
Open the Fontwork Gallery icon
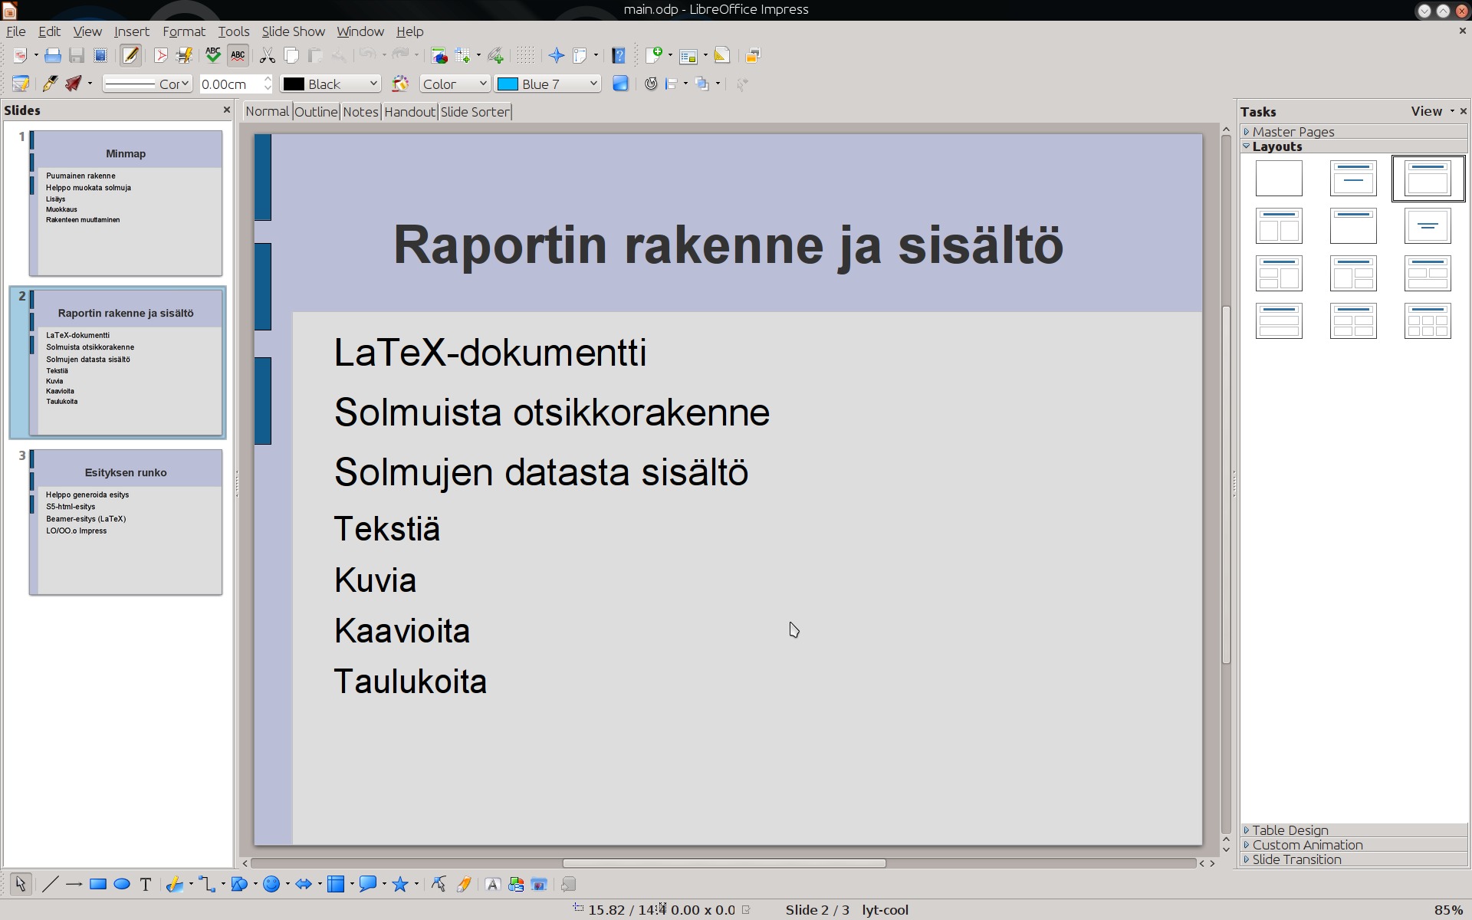[x=492, y=884]
